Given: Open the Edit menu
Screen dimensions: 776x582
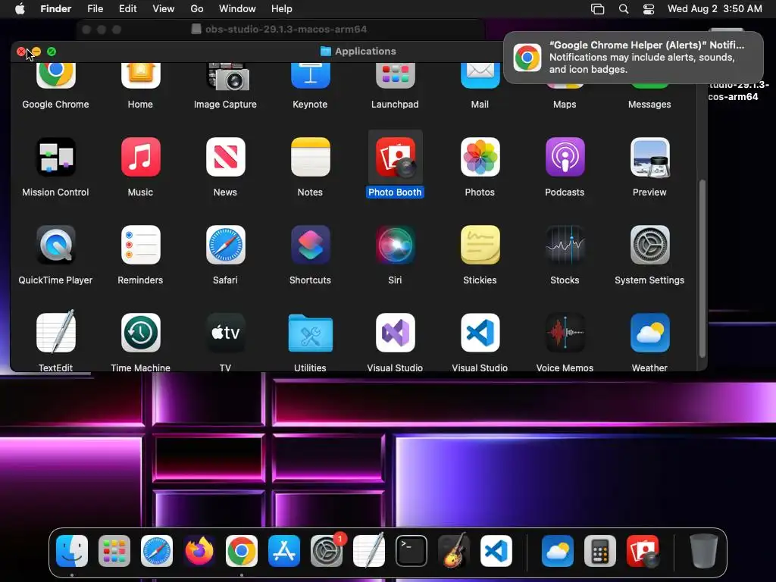Looking at the screenshot, I should [x=127, y=9].
